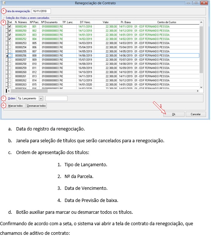Minimize the Renegociação de Contrato window

[188, 3]
